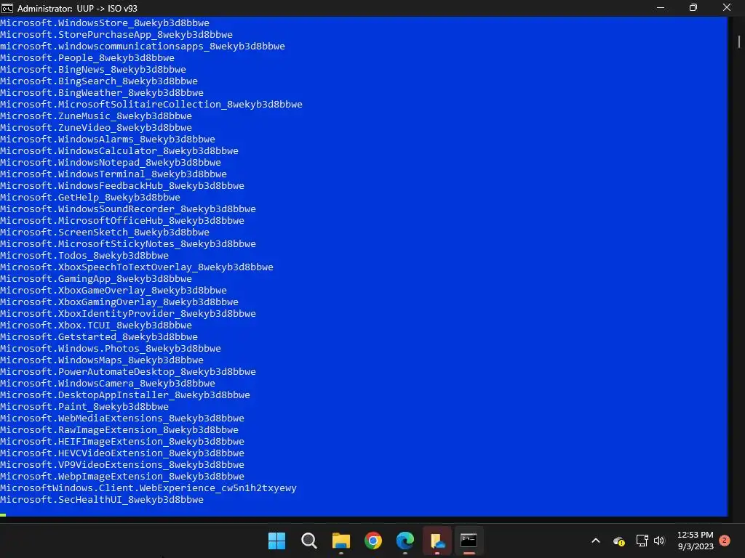Screen dimensions: 745x558
Task: Click line Microsoft.Xbox.TCUI_8wekyb3d8bbwe
Action: [96, 325]
